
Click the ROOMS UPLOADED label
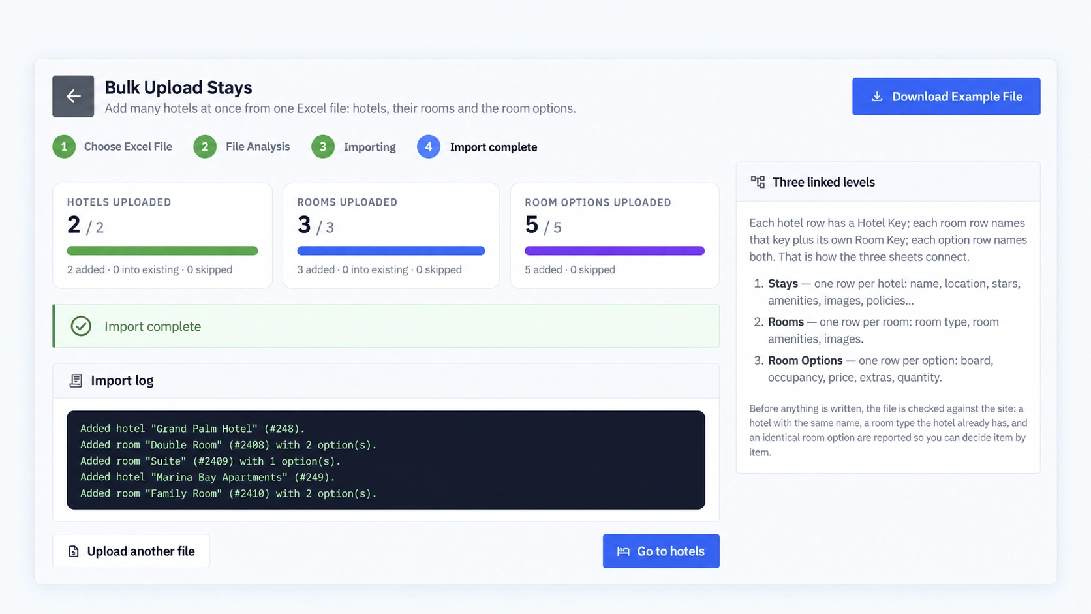click(x=347, y=202)
